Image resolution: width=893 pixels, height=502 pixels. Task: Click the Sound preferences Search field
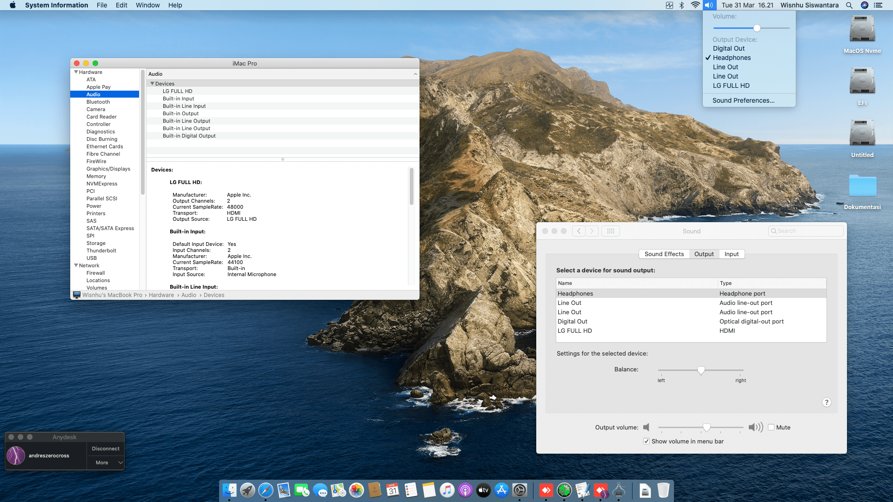point(806,231)
